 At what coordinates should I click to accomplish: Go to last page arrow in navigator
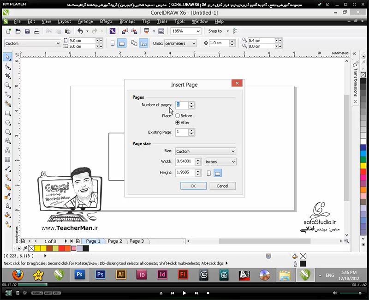pos(71,241)
